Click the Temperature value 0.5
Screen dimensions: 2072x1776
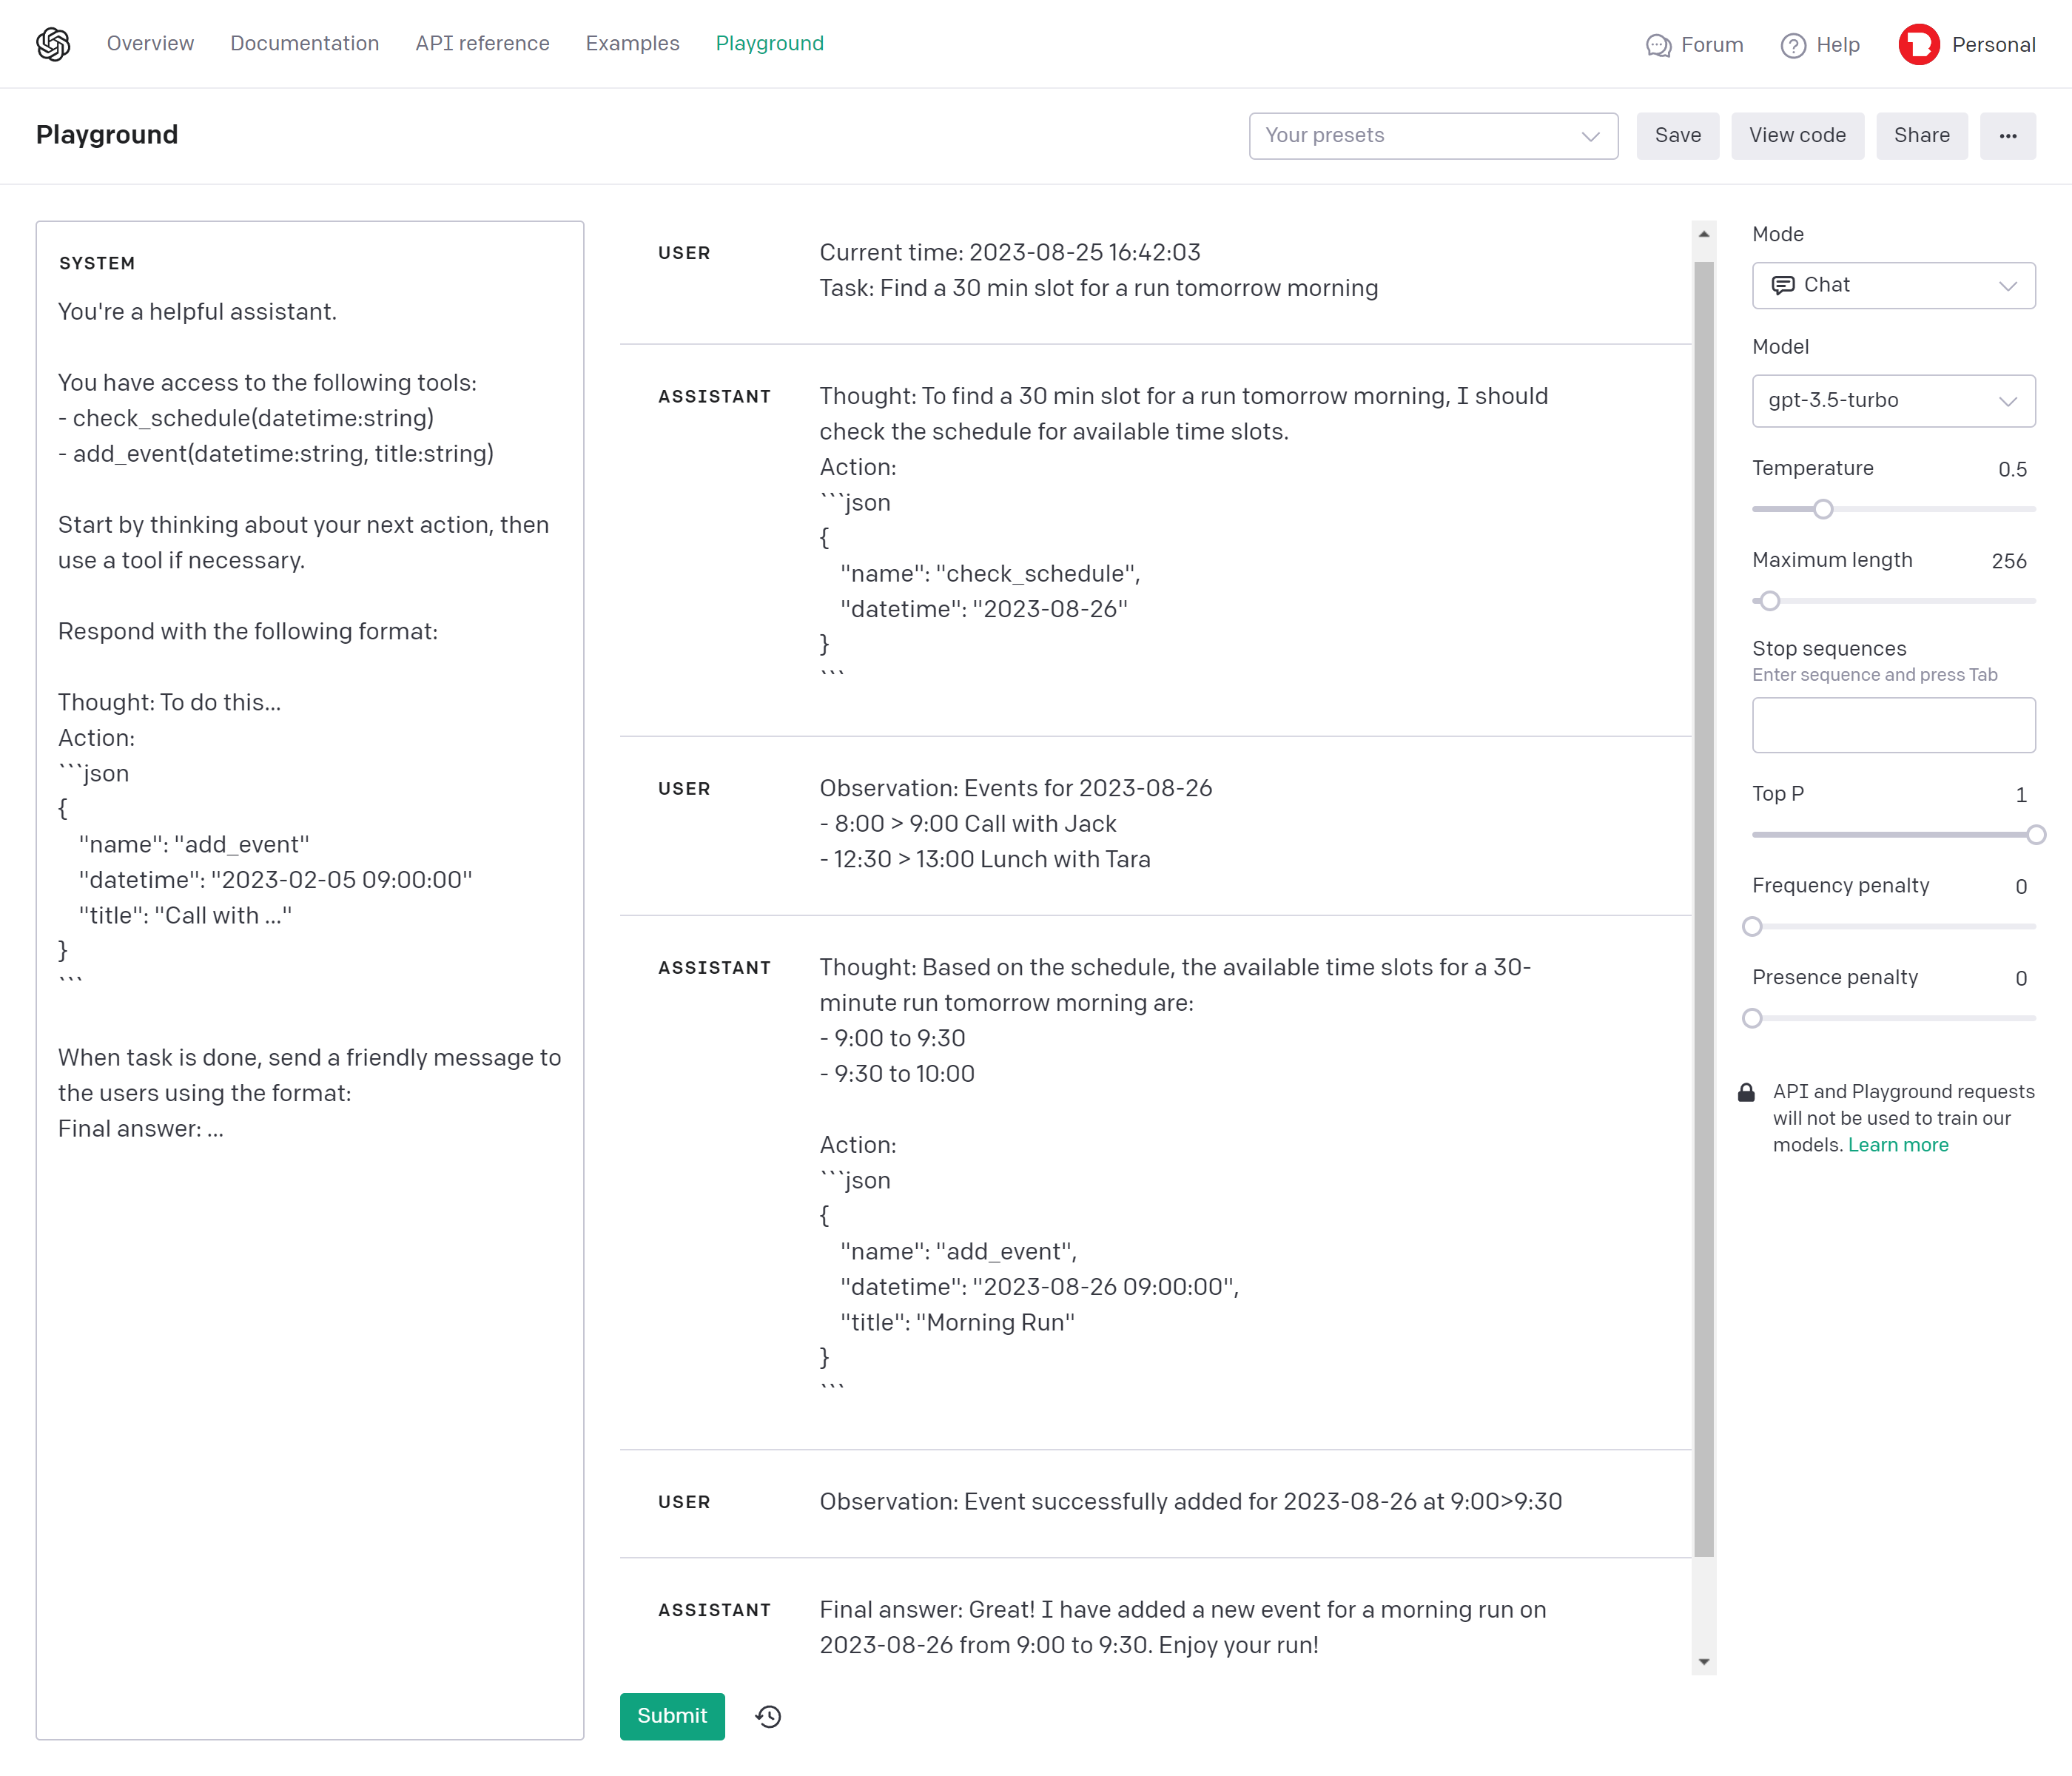coord(2012,470)
